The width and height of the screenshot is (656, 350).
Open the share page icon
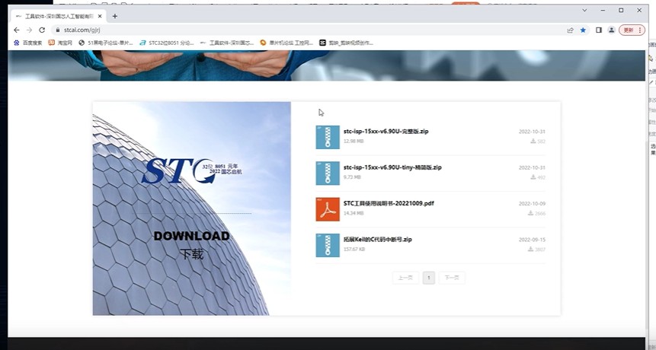point(570,30)
